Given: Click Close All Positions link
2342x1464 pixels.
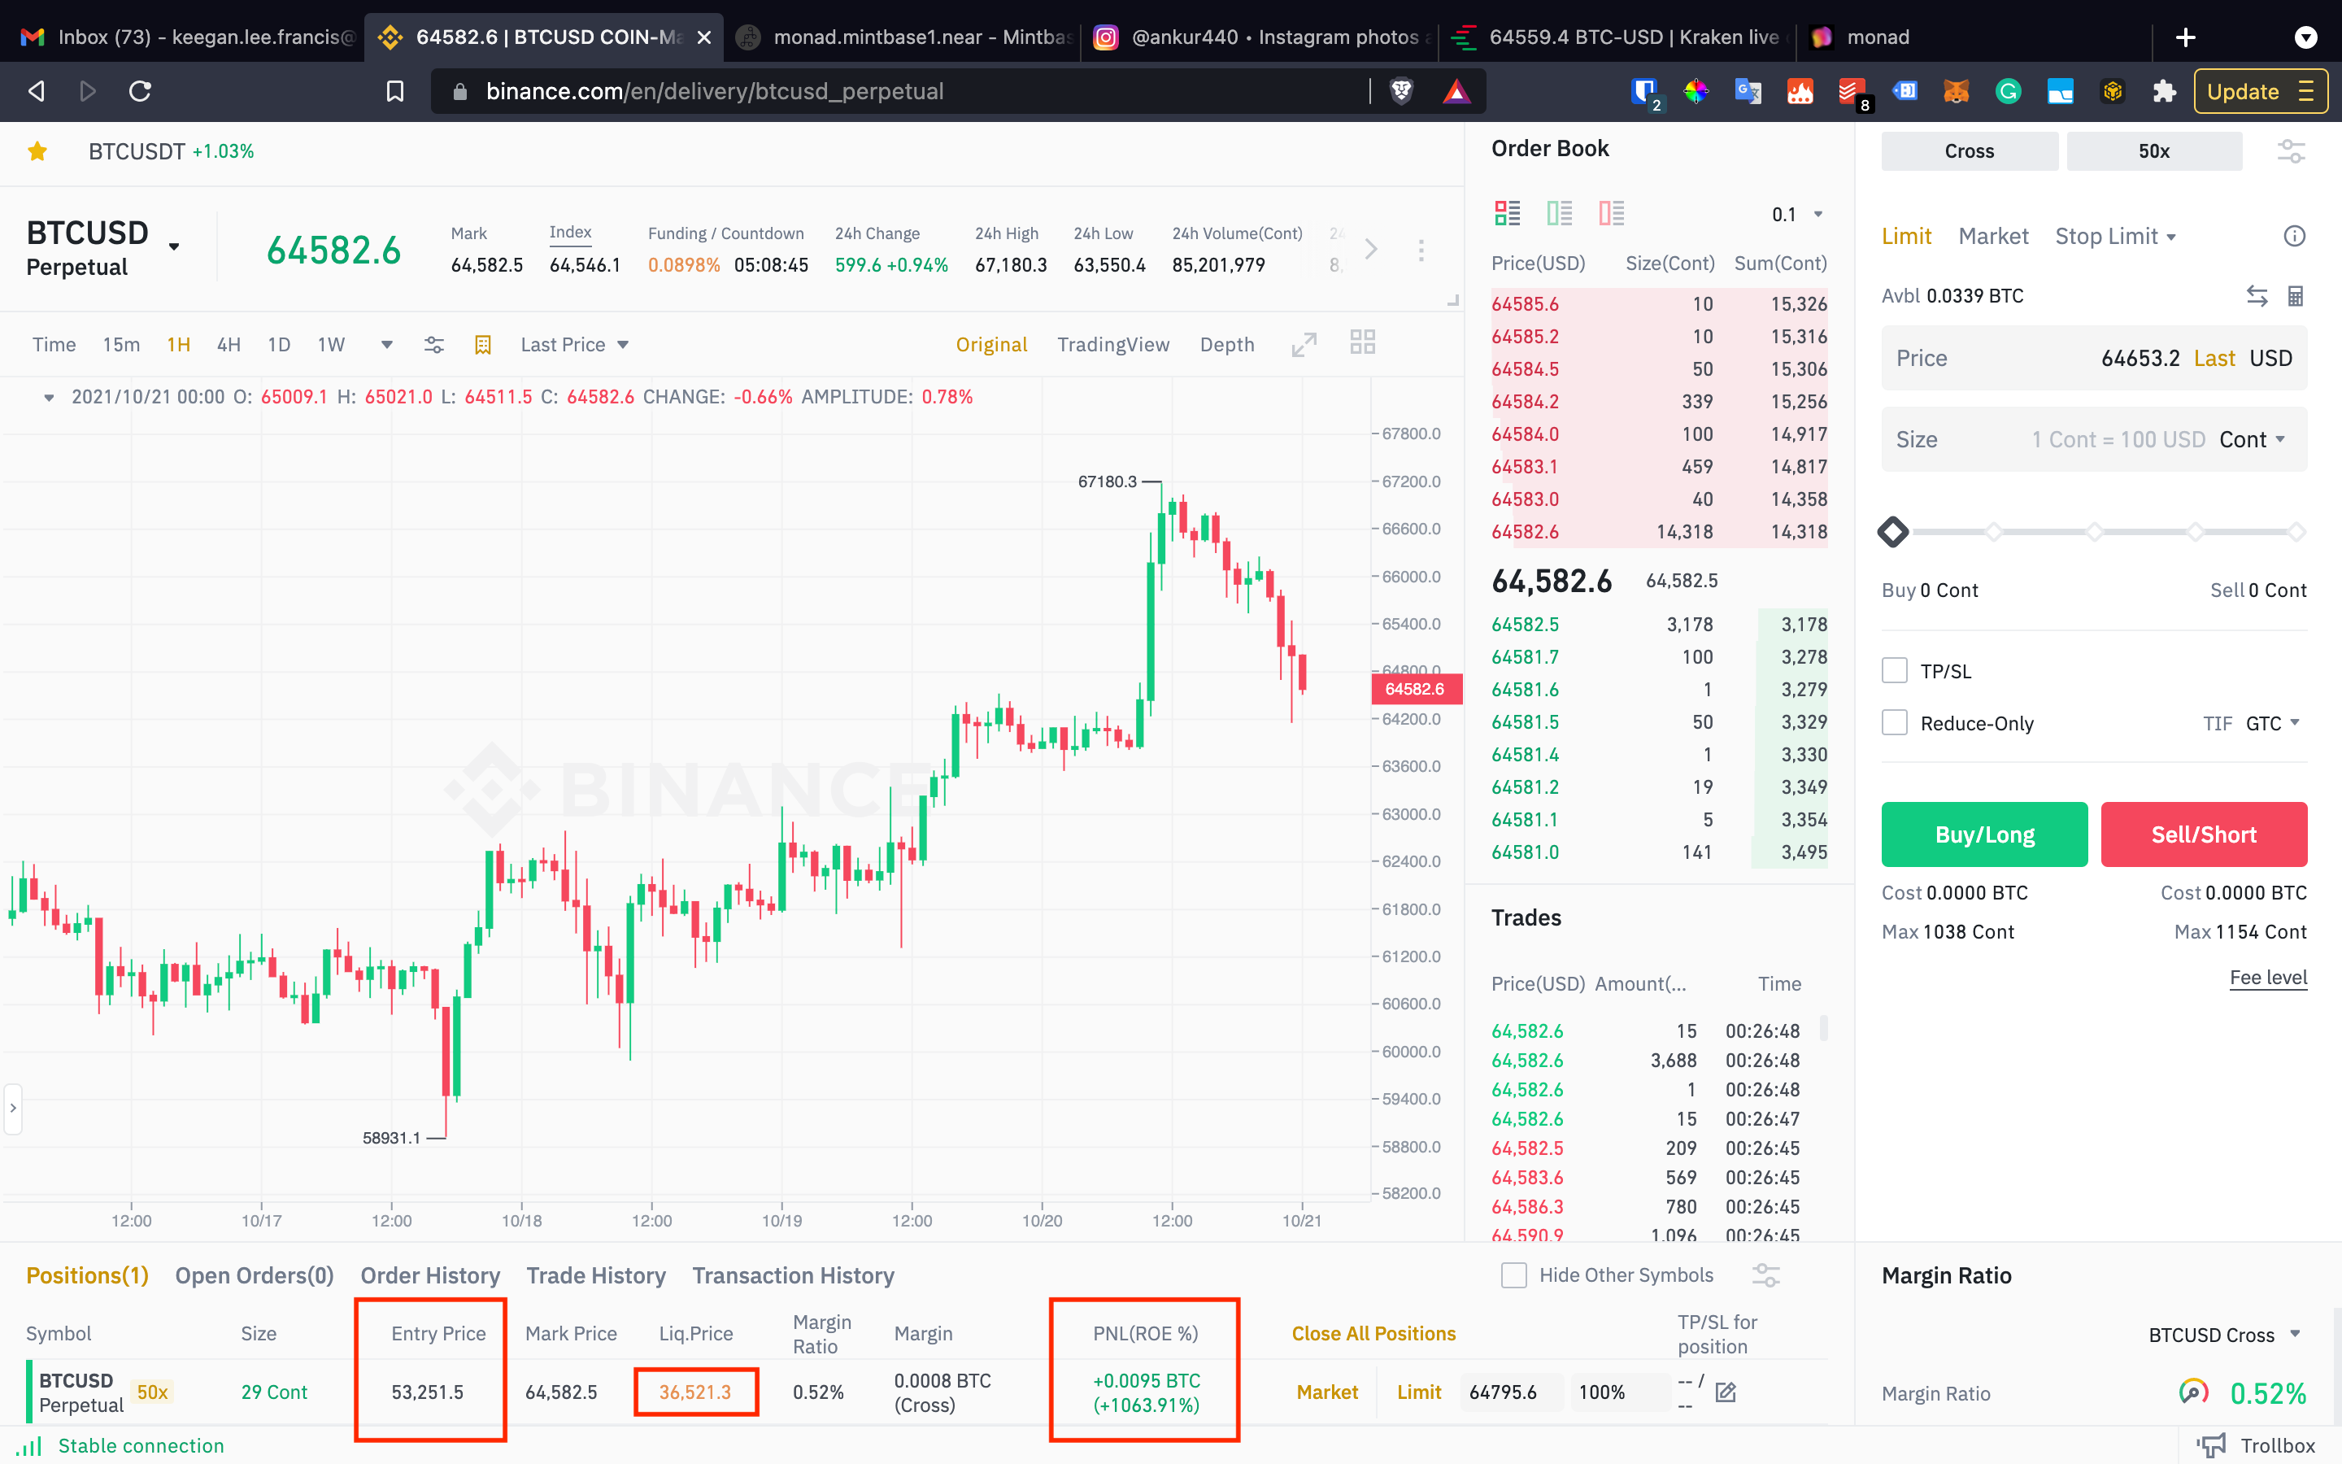Looking at the screenshot, I should (x=1373, y=1333).
